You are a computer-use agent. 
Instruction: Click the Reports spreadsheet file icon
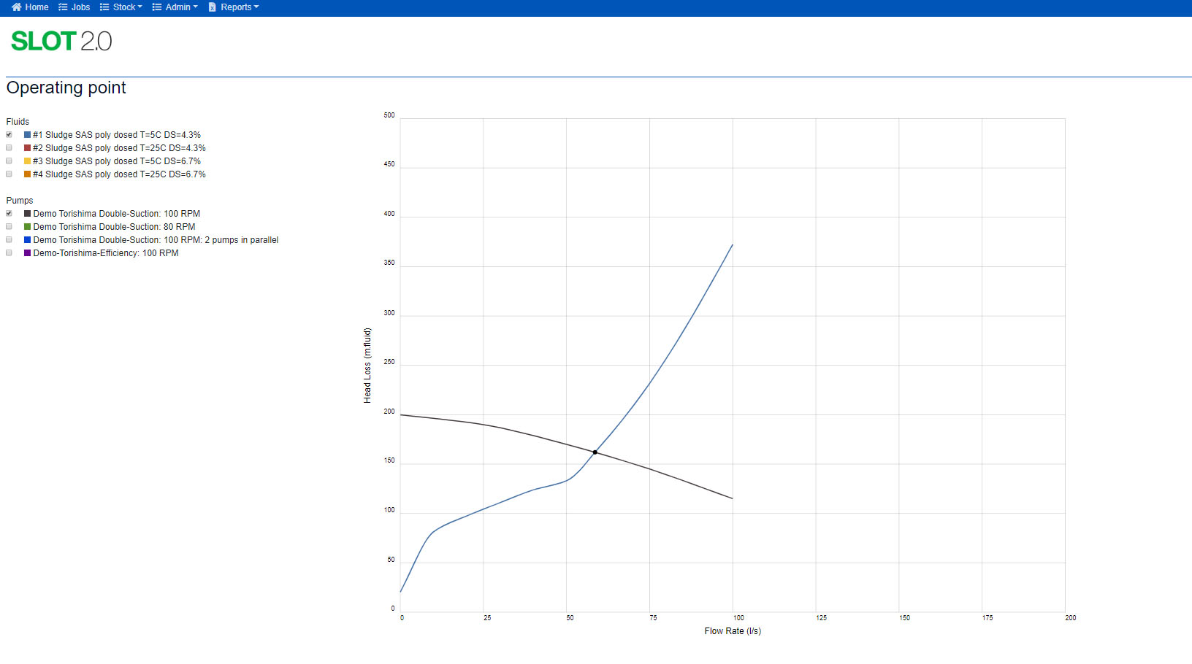click(x=213, y=7)
